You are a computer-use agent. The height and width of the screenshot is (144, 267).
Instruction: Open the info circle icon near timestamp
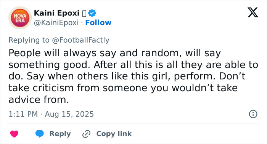tap(253, 114)
